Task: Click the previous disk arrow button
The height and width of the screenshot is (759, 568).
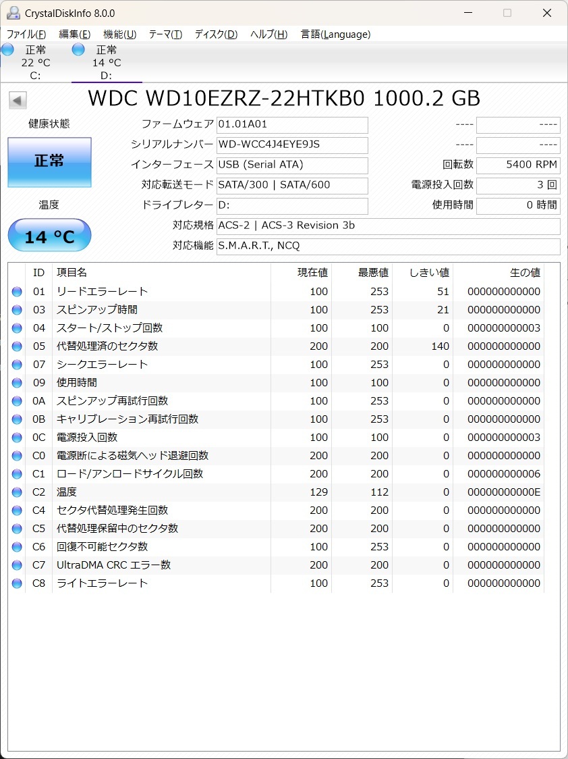Action: click(18, 101)
